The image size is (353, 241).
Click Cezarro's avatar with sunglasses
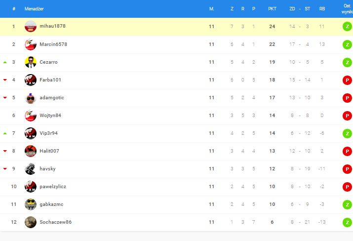pos(31,62)
